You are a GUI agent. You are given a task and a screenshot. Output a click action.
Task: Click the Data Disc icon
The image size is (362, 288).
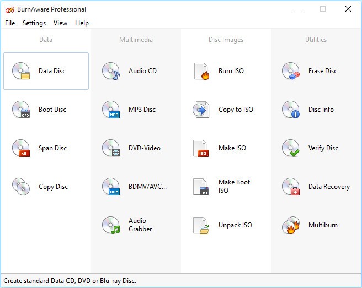click(21, 71)
